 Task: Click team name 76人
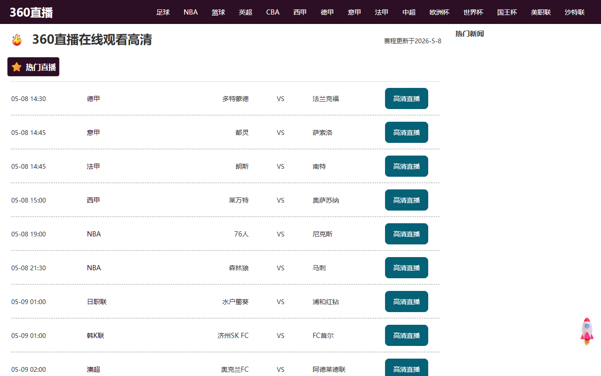(241, 234)
